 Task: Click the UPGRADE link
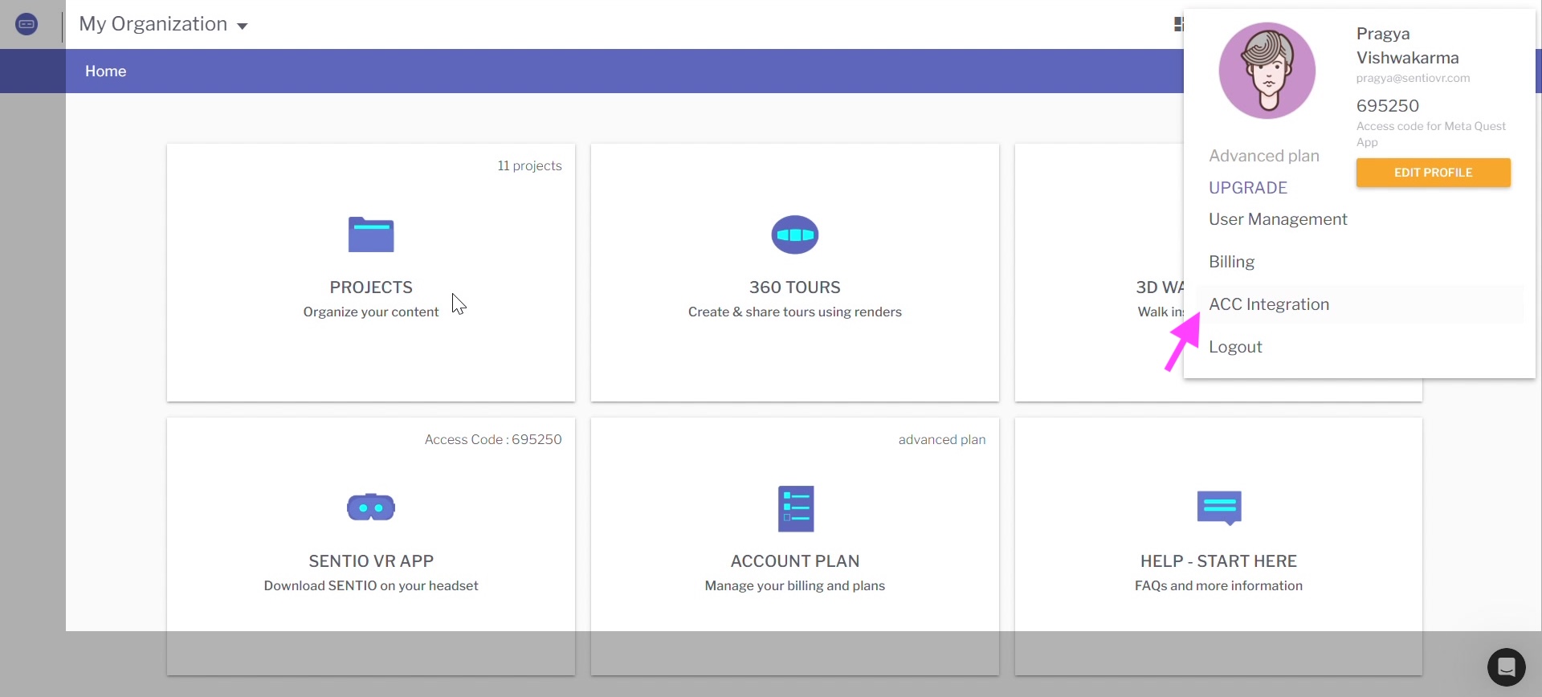coord(1248,188)
